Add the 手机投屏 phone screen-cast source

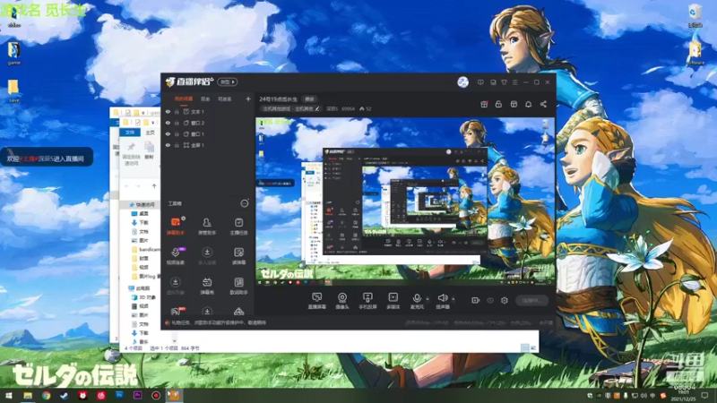(367, 301)
